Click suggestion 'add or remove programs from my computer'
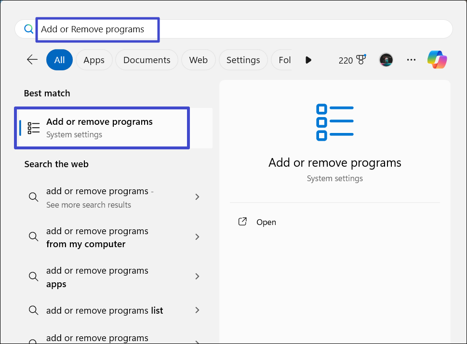The height and width of the screenshot is (344, 467). [114, 238]
